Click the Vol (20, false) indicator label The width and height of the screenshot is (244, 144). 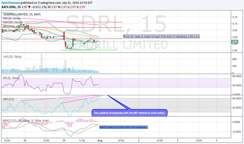(13, 57)
